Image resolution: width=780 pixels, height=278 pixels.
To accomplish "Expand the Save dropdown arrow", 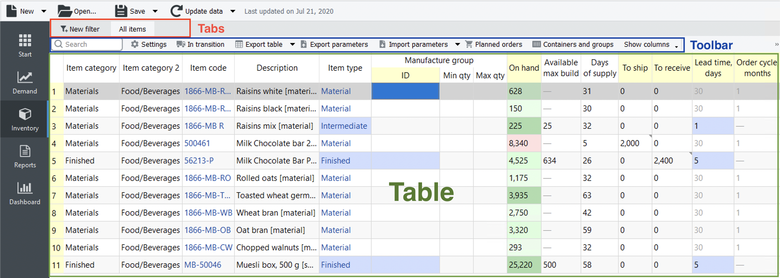I will [x=155, y=11].
